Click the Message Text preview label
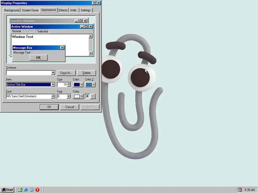The image size is (258, 193). click(x=22, y=53)
